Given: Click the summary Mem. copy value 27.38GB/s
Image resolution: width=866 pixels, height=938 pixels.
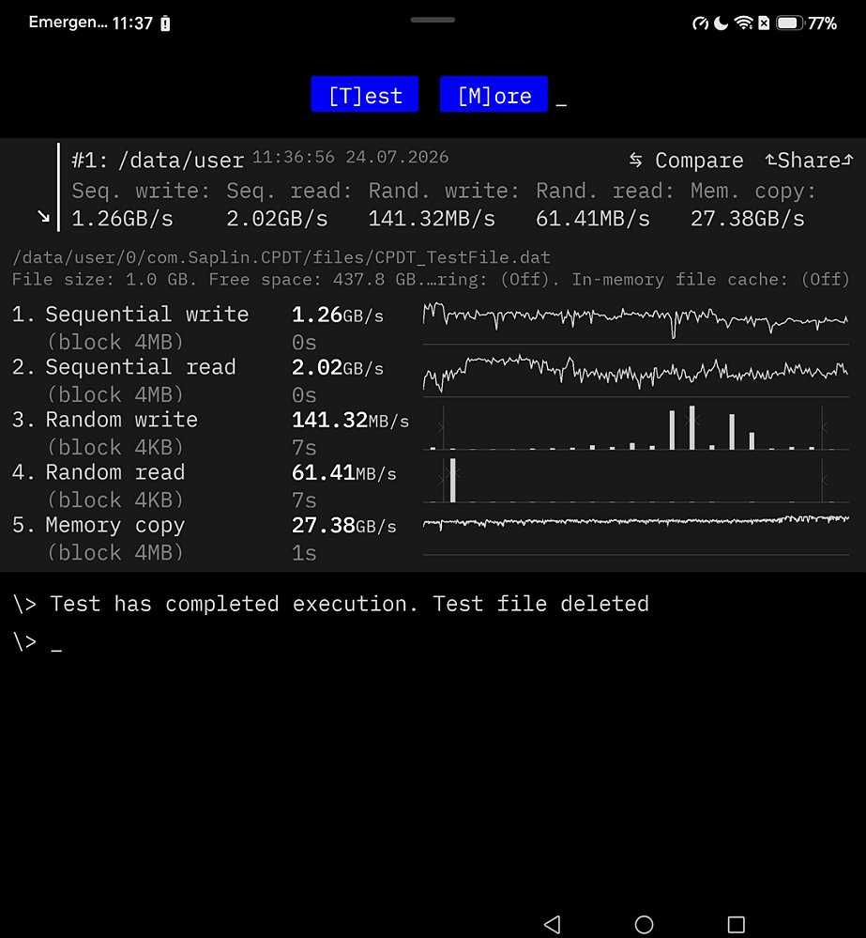Looking at the screenshot, I should pyautogui.click(x=748, y=219).
